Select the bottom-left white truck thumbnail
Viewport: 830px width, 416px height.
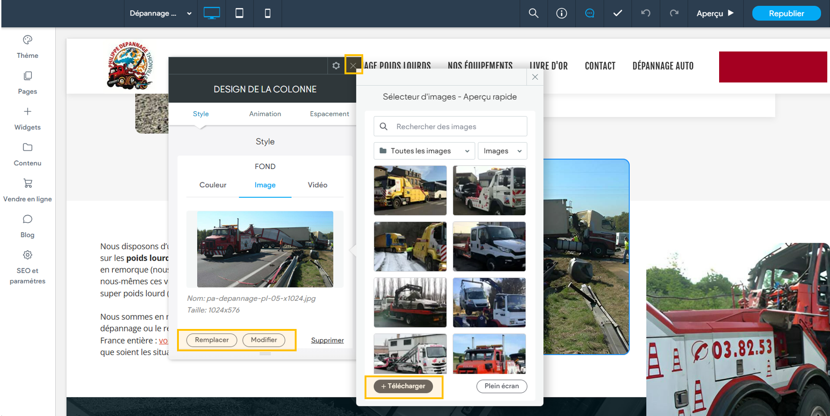pos(410,354)
